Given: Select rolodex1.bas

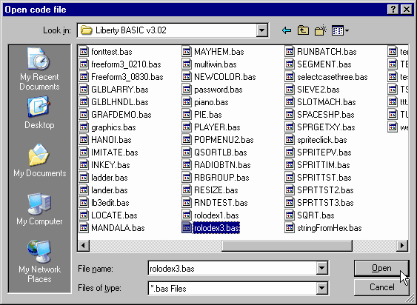Looking at the screenshot, I should pyautogui.click(x=216, y=215).
